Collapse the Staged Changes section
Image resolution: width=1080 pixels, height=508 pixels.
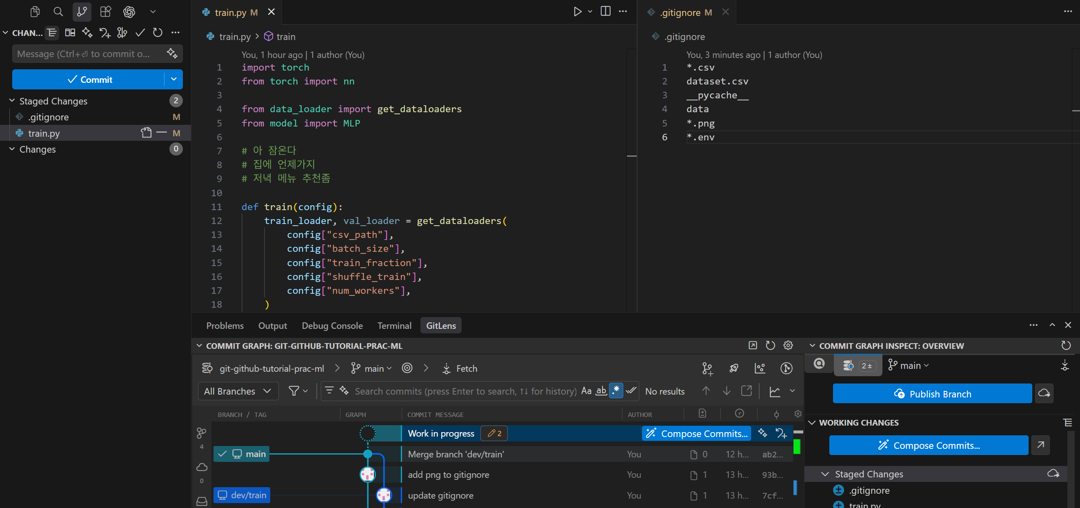(x=12, y=101)
